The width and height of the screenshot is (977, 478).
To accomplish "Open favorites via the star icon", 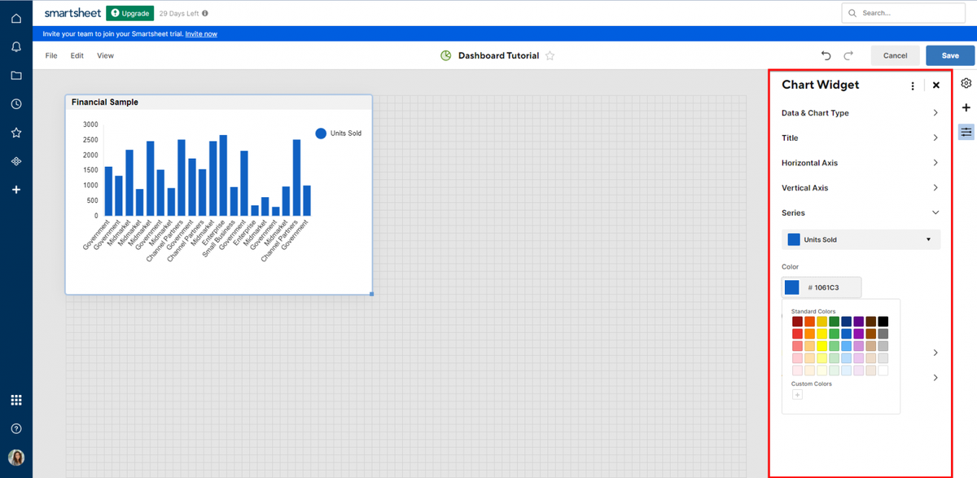I will point(16,132).
